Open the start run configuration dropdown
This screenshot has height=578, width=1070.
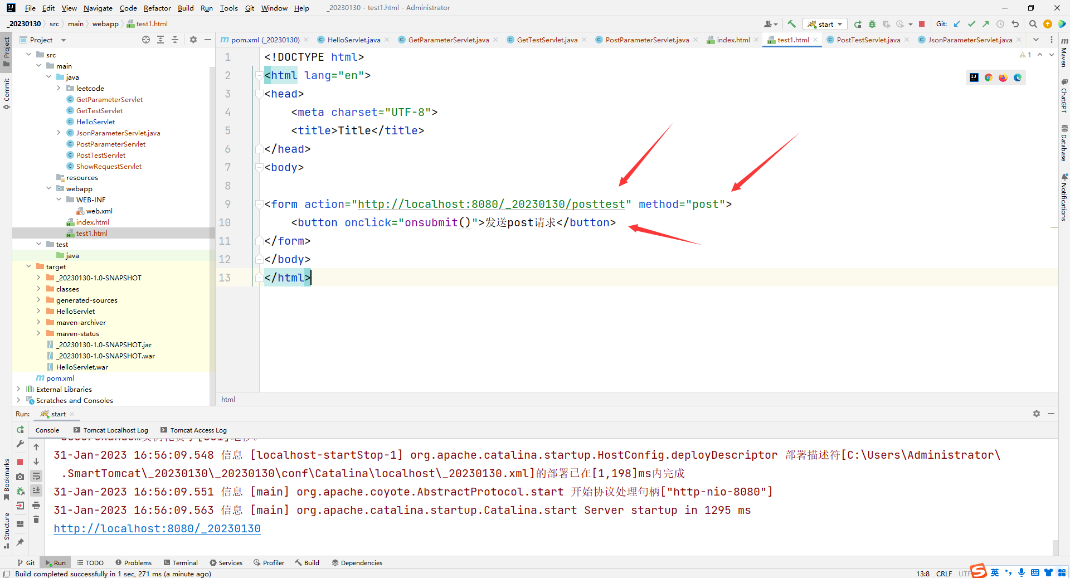click(840, 25)
